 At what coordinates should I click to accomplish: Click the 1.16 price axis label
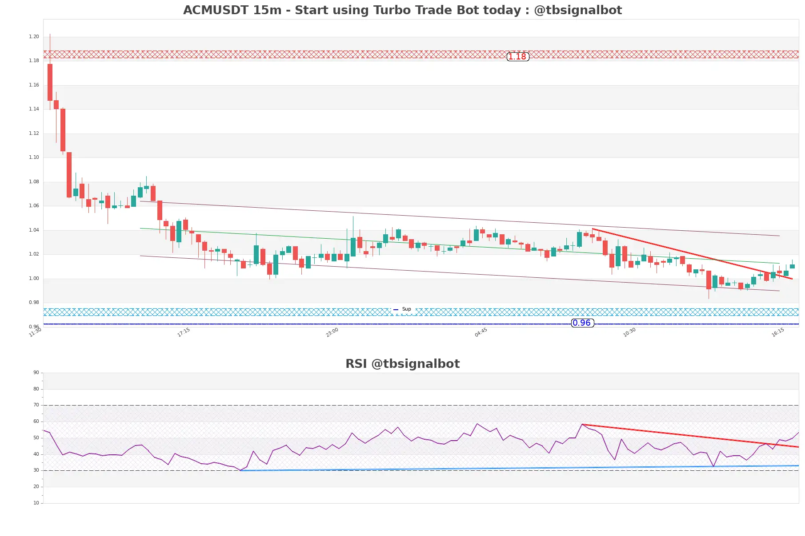click(x=34, y=85)
